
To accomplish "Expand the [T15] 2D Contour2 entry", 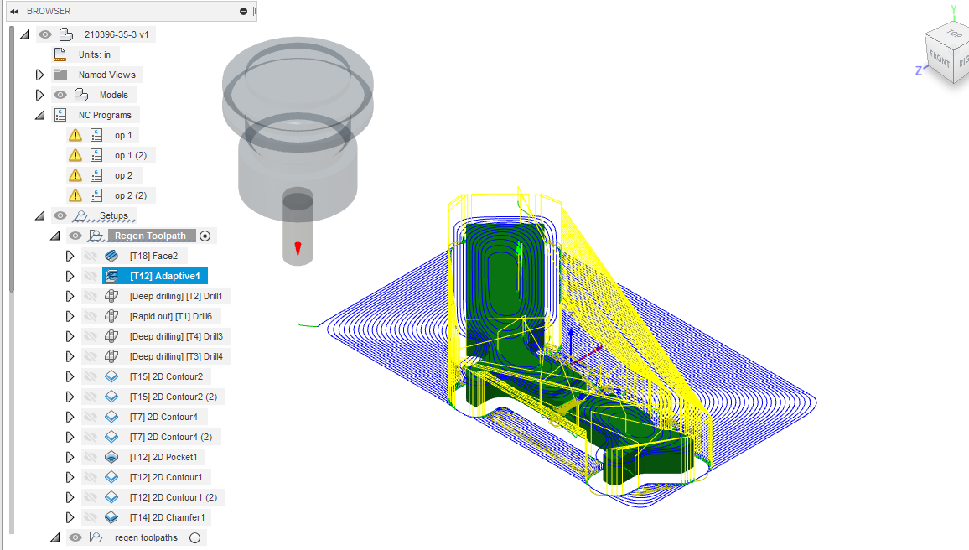I will pyautogui.click(x=70, y=376).
